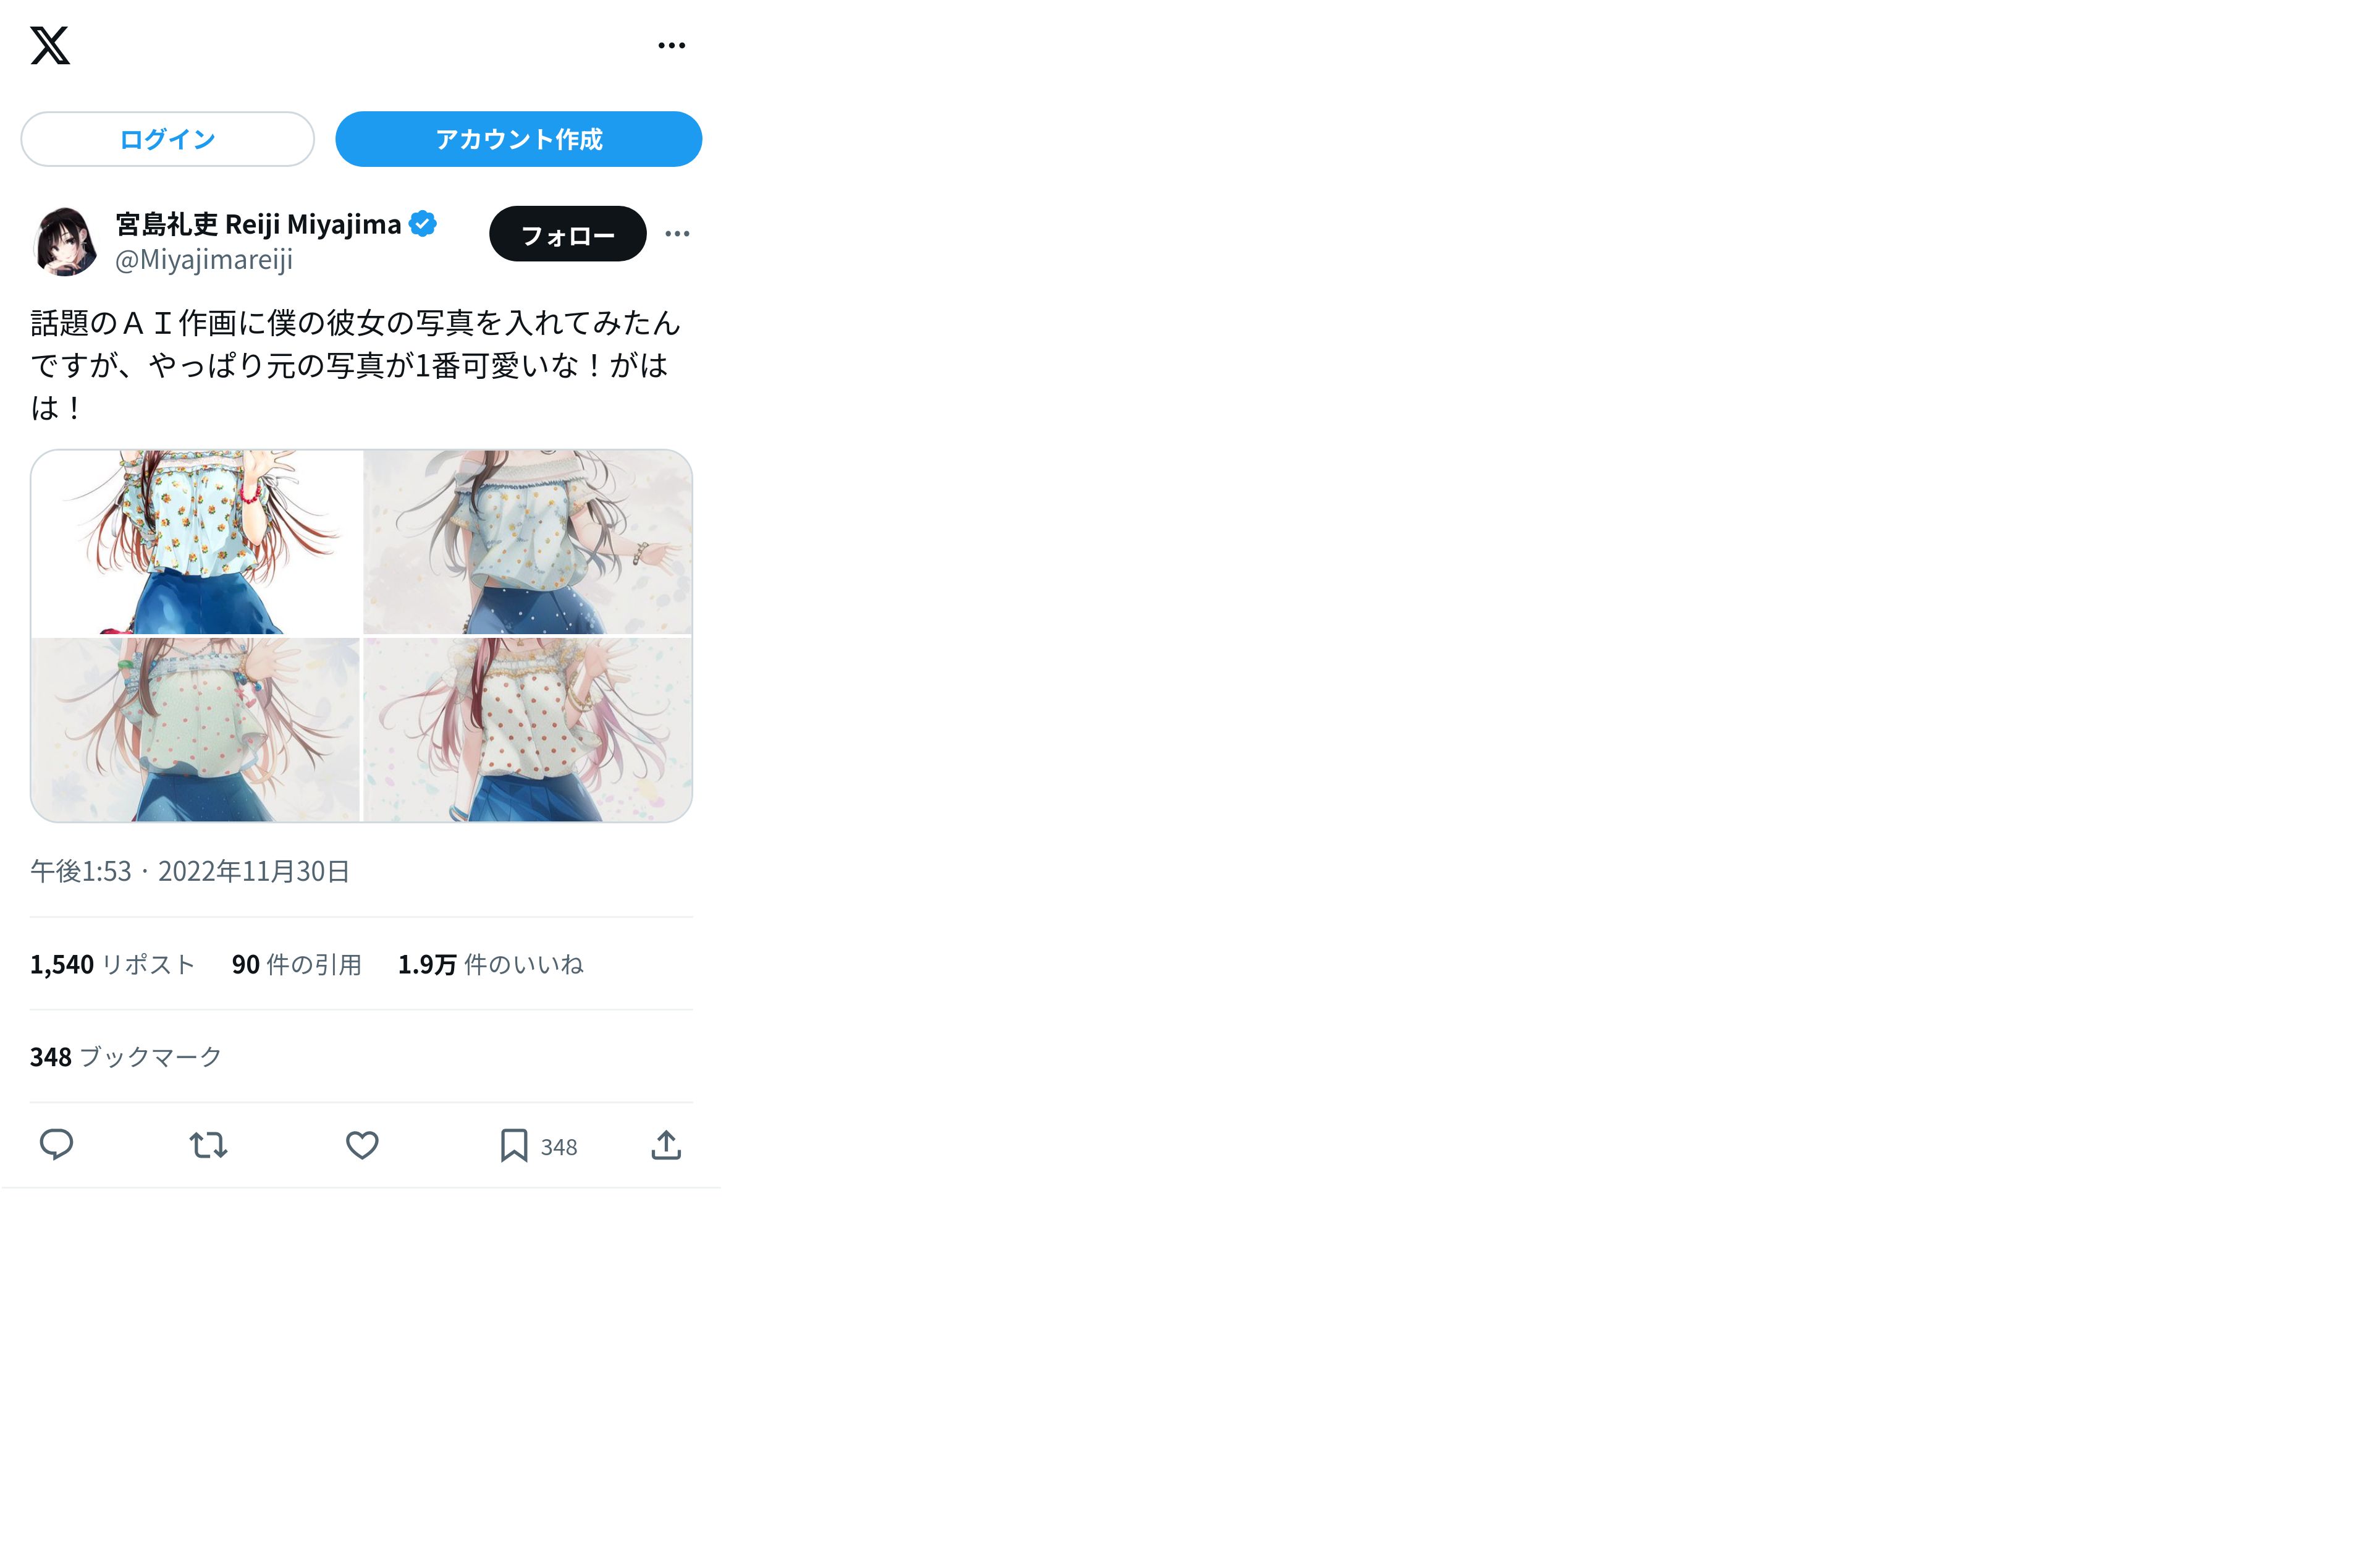The image size is (2380, 1565).
Task: Open the top-right artwork image
Action: pos(527,541)
